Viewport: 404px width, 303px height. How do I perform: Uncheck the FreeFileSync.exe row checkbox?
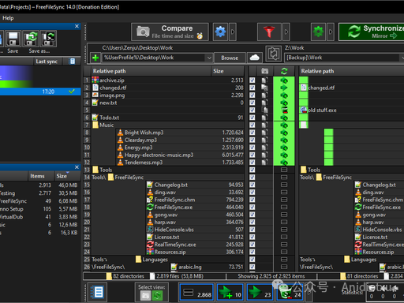pyautogui.click(x=252, y=207)
